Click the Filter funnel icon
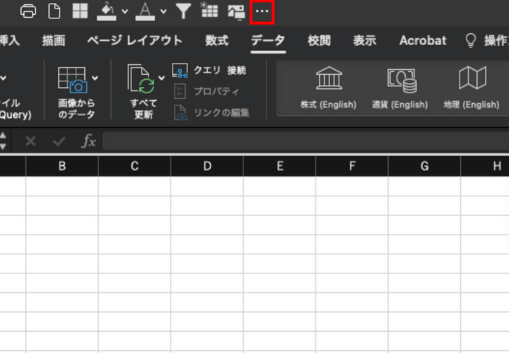 (183, 11)
